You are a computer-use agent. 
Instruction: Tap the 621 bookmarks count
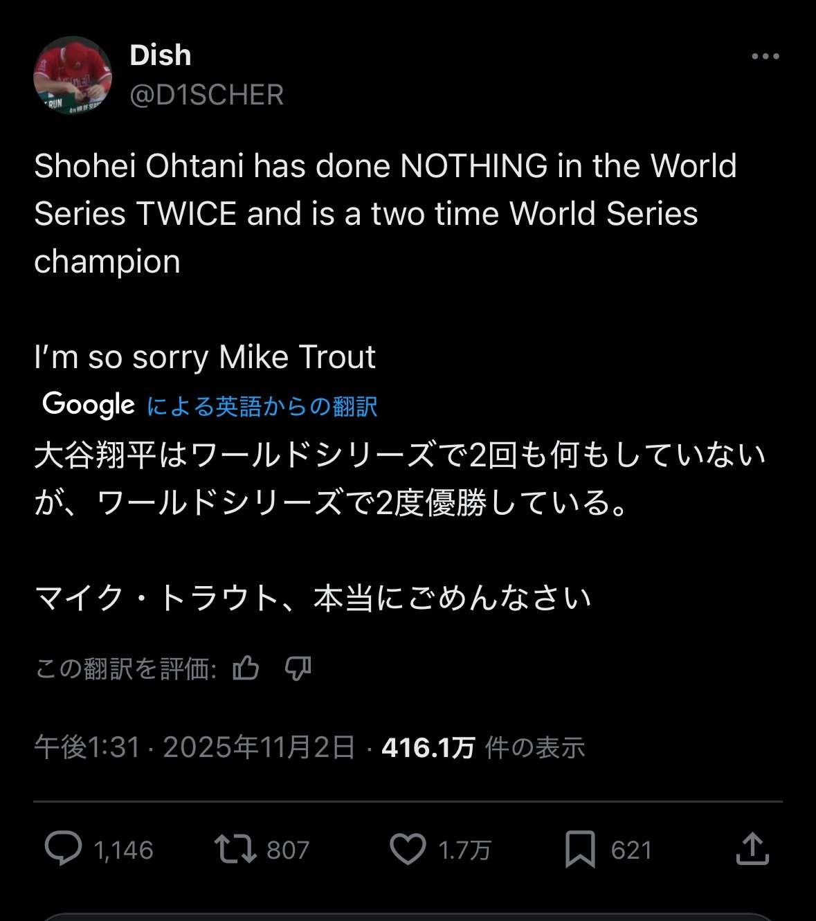tap(631, 850)
